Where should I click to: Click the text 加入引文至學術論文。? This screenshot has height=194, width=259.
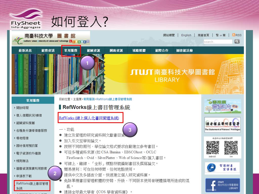(83, 141)
